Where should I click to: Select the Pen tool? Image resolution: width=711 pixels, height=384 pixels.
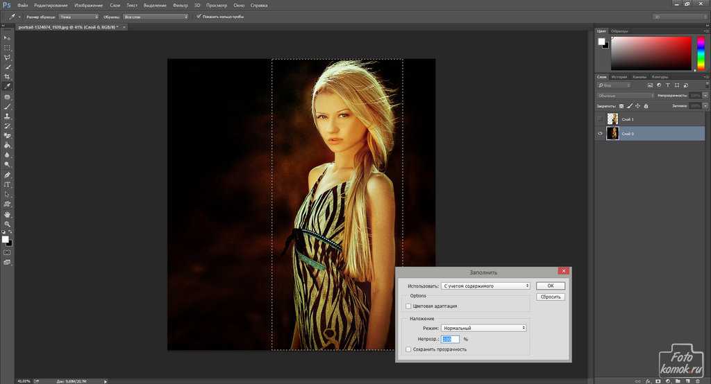pyautogui.click(x=7, y=175)
